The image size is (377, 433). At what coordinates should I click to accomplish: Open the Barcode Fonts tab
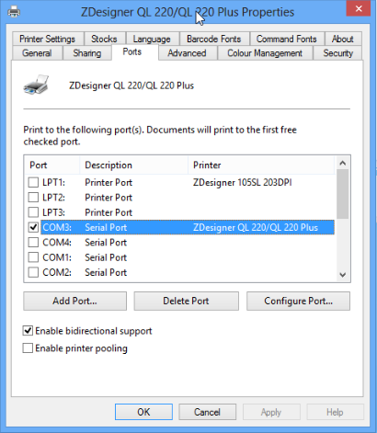(x=214, y=39)
